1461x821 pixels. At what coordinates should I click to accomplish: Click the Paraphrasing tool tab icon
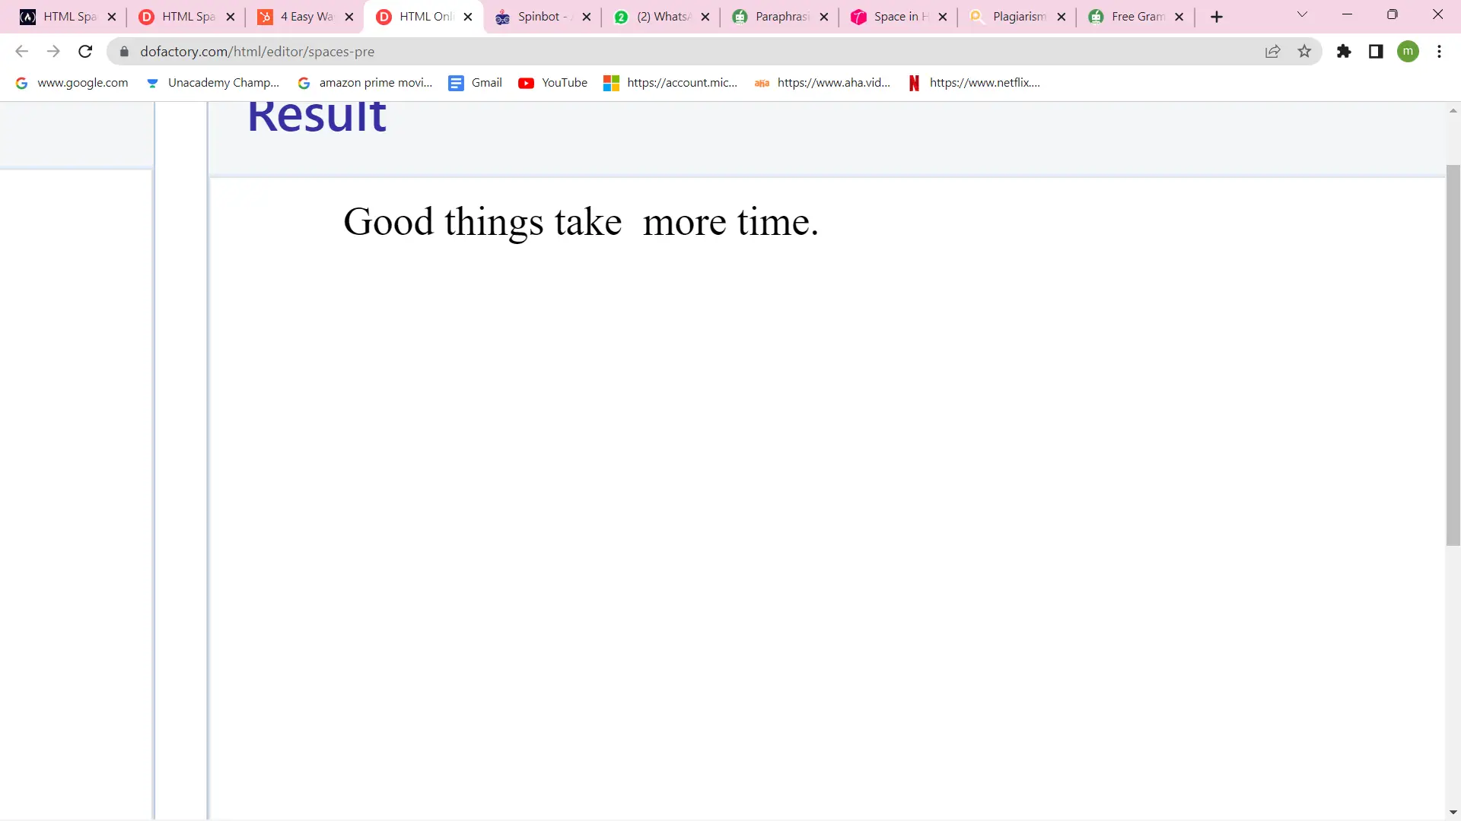pyautogui.click(x=742, y=16)
